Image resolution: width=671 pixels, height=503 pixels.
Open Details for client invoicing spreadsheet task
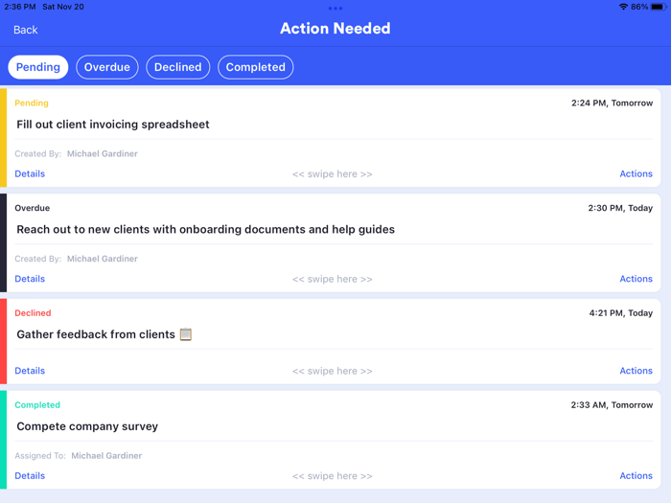click(x=30, y=173)
